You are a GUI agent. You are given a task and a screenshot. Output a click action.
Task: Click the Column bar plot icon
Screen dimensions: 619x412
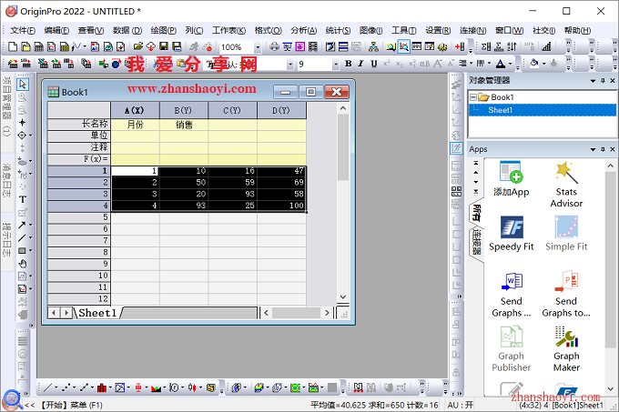click(x=101, y=388)
